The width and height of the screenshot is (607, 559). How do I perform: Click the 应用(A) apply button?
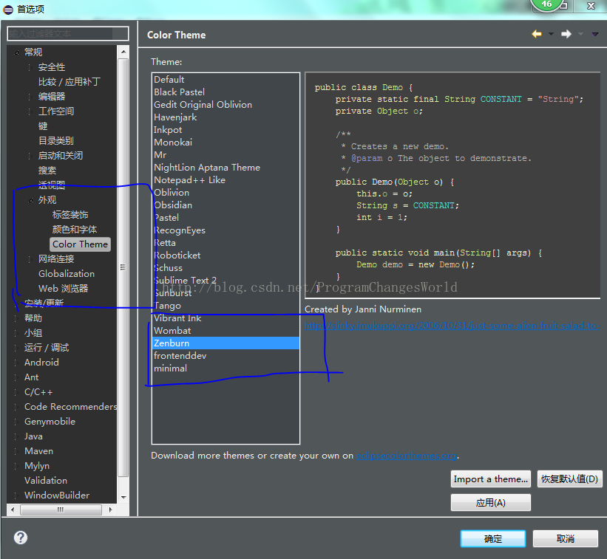(x=490, y=503)
